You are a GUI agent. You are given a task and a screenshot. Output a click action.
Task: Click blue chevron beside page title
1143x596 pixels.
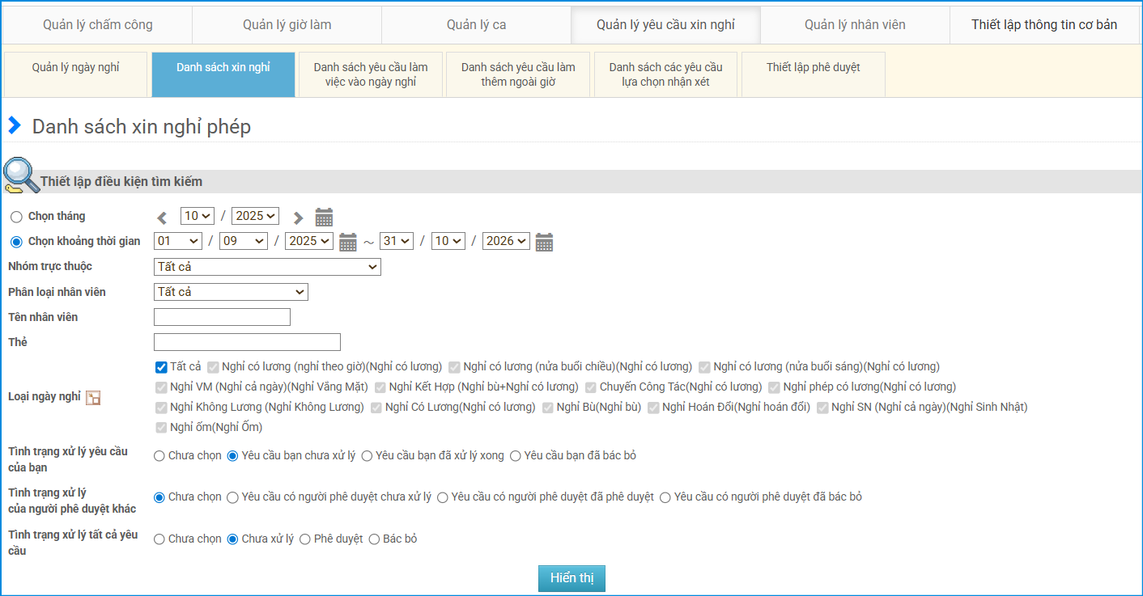tap(14, 126)
